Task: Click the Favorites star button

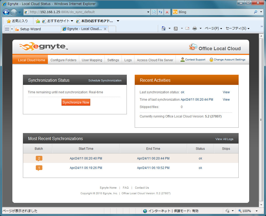Action: pos(17,21)
